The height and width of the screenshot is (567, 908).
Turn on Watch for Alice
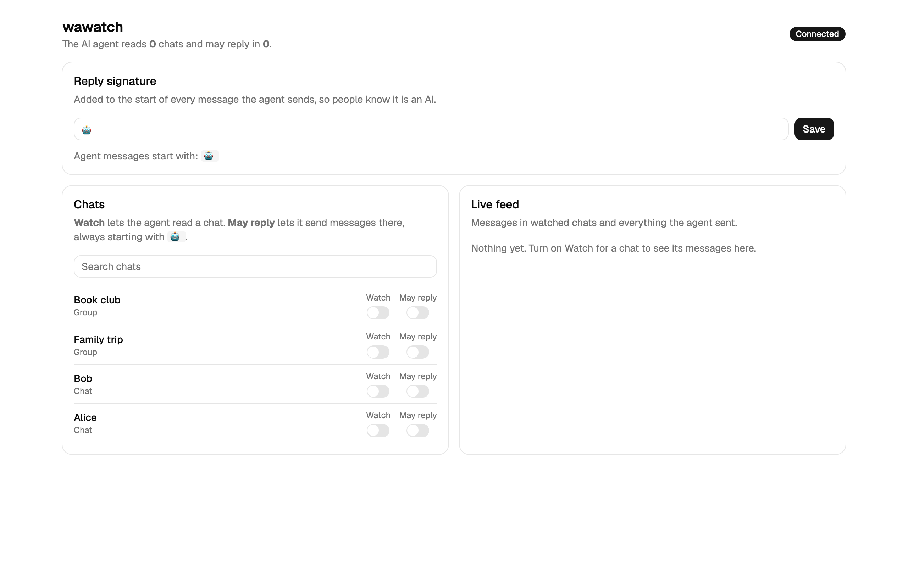pyautogui.click(x=378, y=431)
